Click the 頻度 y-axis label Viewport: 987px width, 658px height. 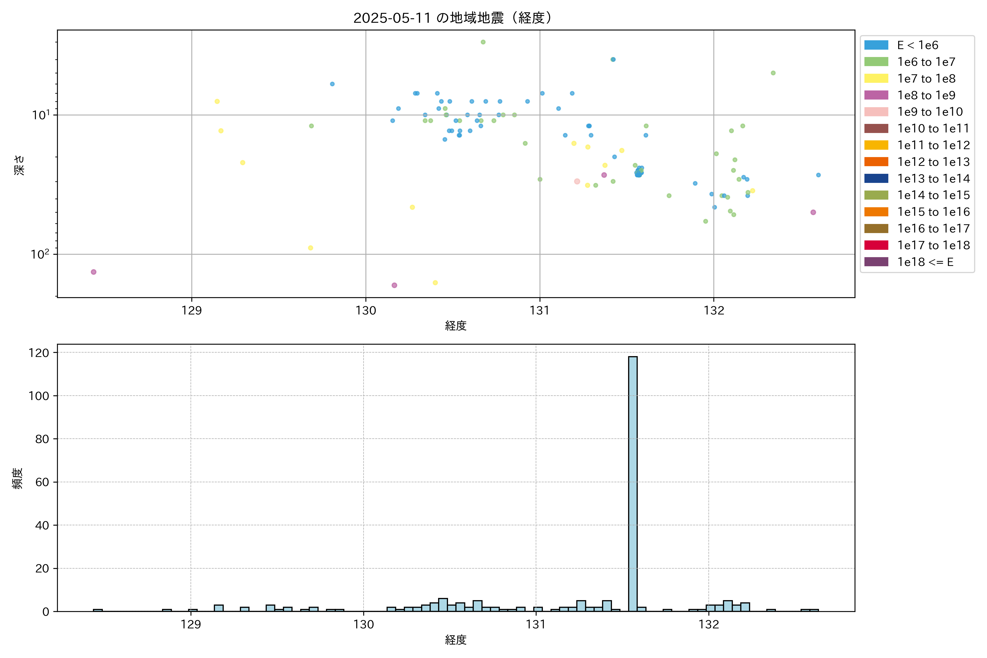click(18, 478)
